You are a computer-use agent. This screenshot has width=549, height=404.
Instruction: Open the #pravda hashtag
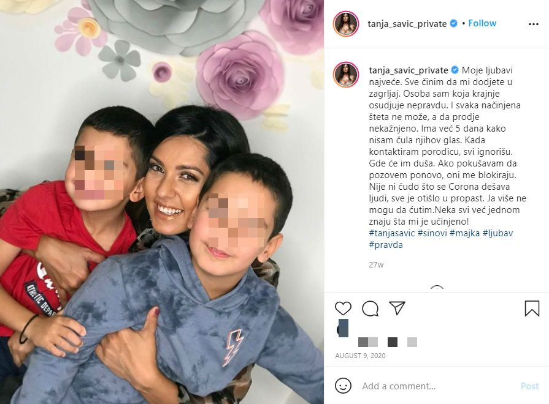click(x=386, y=245)
